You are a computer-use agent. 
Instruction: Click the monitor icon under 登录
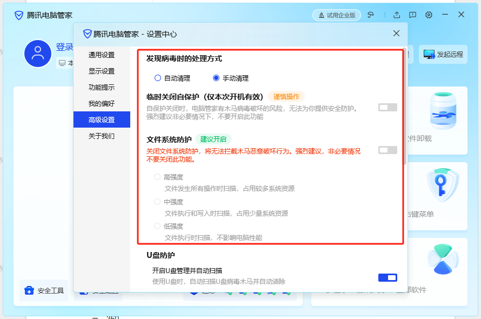[x=62, y=63]
